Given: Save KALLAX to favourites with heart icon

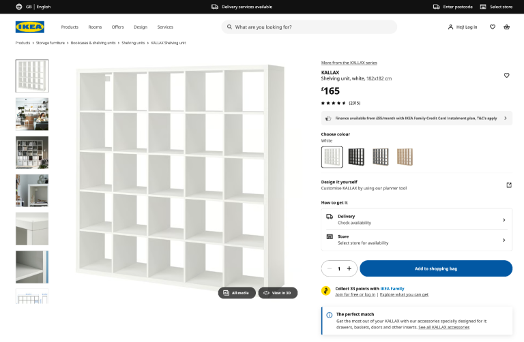Looking at the screenshot, I should [x=507, y=76].
